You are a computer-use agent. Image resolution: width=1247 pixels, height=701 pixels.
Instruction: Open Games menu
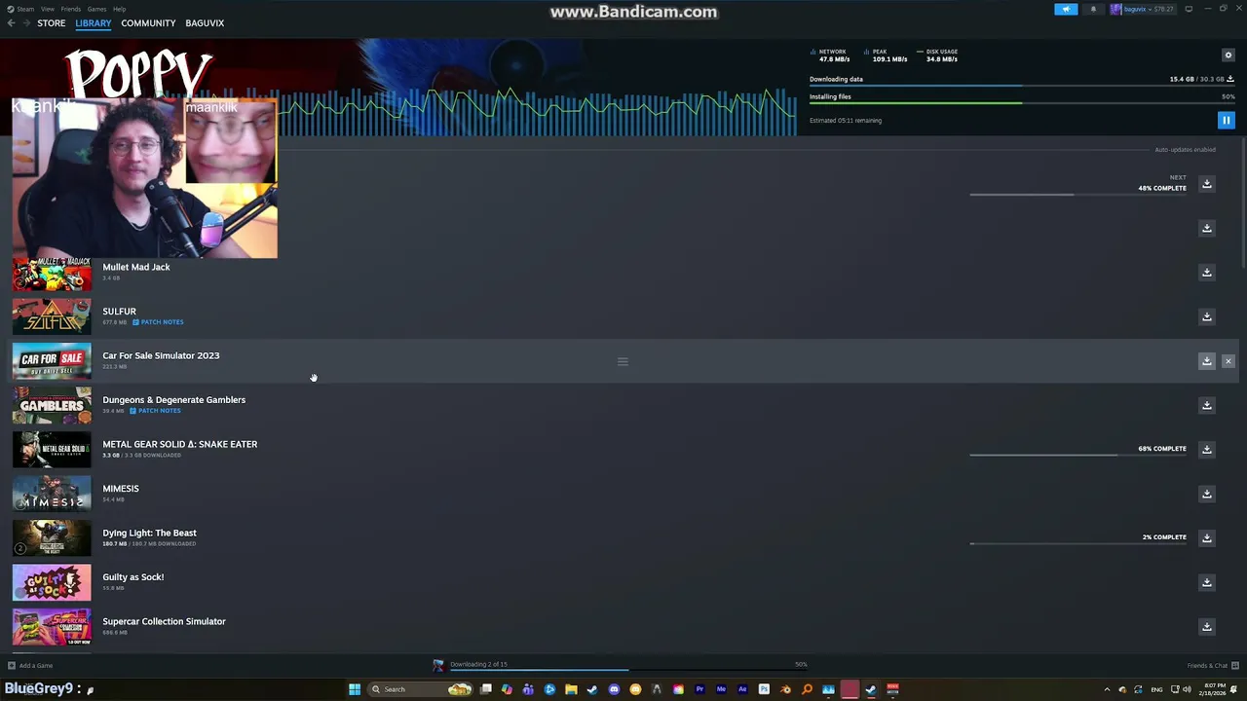click(96, 9)
